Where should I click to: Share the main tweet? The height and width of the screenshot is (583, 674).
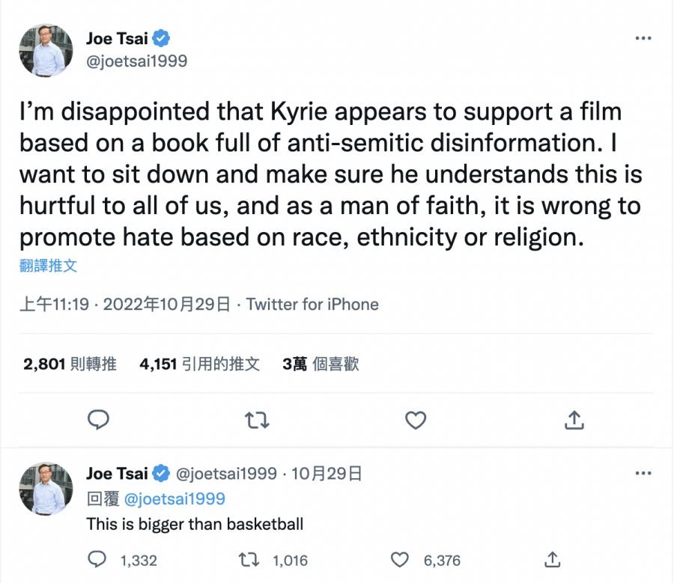(574, 421)
